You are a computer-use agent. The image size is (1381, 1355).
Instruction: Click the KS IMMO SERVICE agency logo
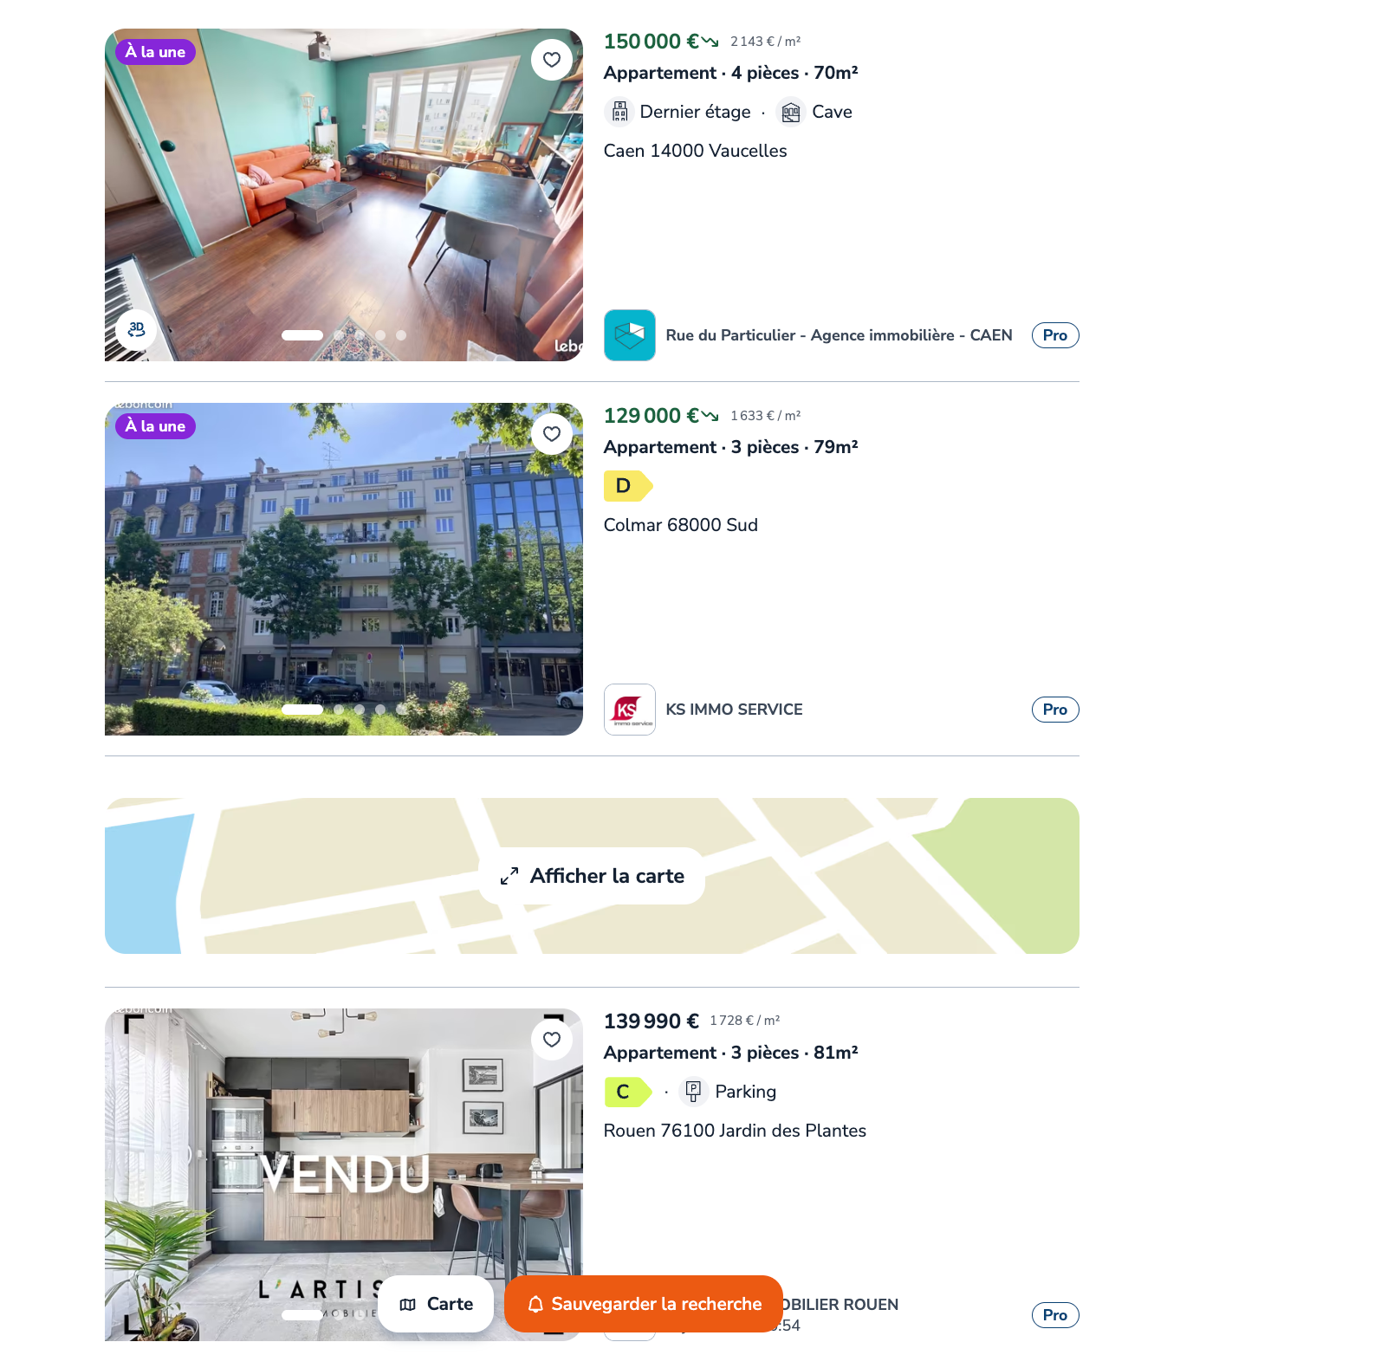click(x=630, y=710)
